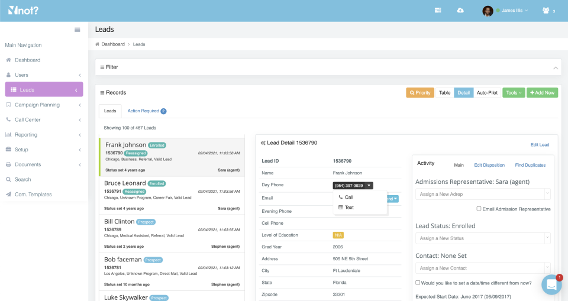This screenshot has height=301, width=568.
Task: Click the home icon in breadcrumb
Action: click(97, 44)
